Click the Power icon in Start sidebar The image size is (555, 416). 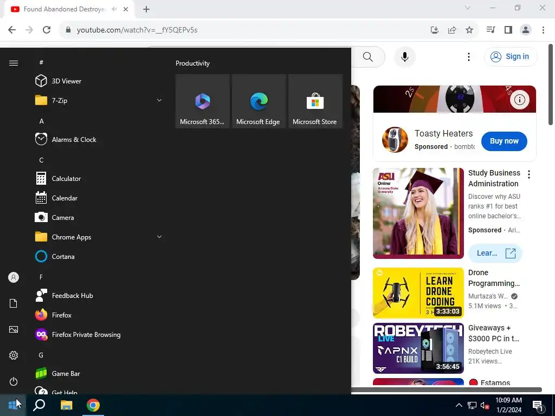tap(14, 381)
